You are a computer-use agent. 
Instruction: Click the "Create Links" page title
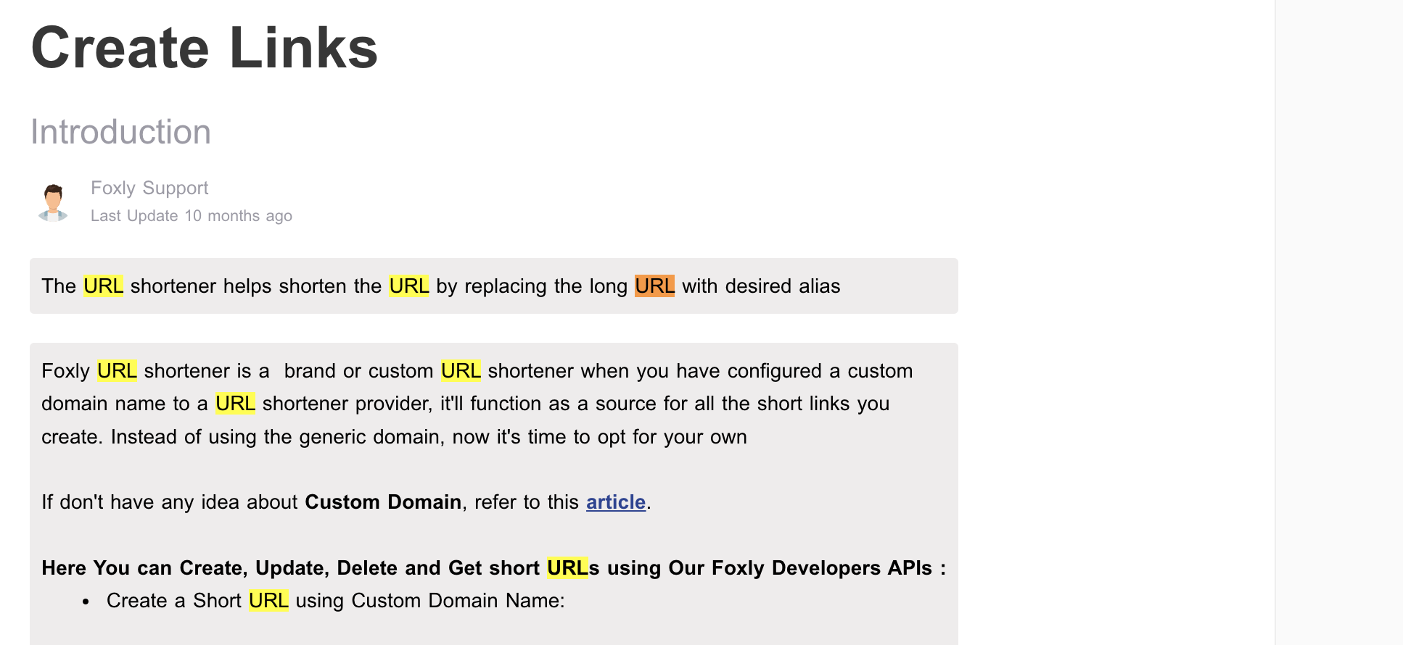pyautogui.click(x=204, y=48)
